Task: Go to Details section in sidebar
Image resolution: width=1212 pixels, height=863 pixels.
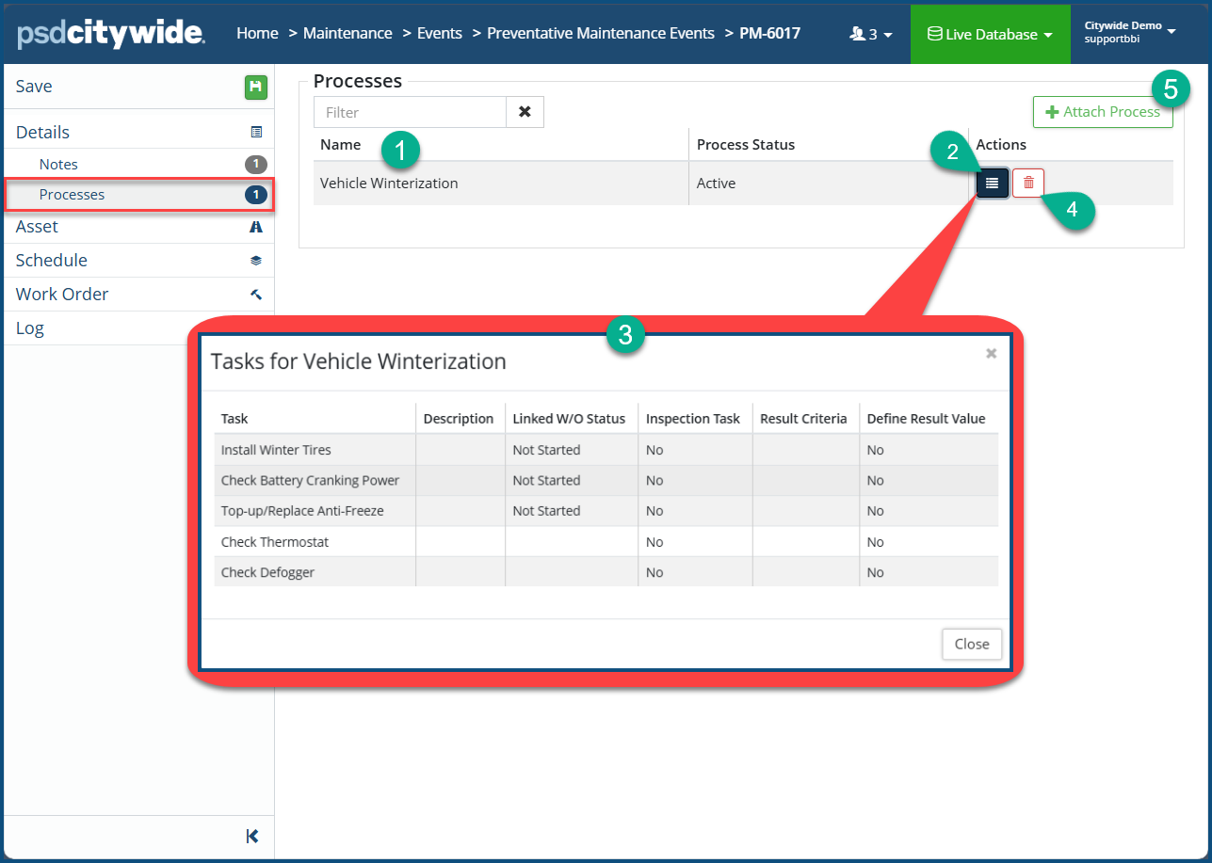Action: [x=43, y=133]
